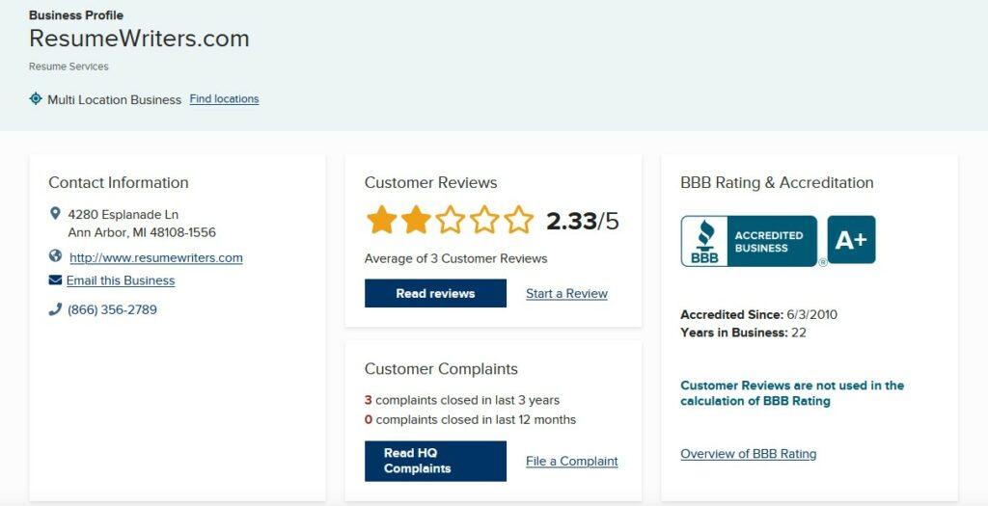Click the envelope email icon

[x=55, y=280]
